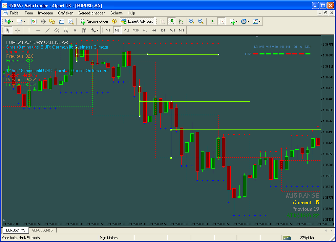Switch to M1 timeframe

[x=108, y=30]
